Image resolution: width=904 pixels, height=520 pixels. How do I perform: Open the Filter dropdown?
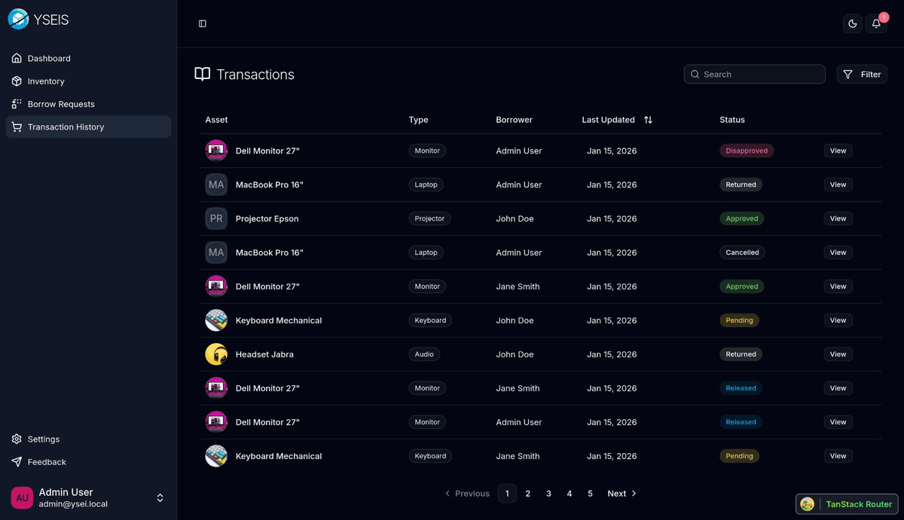[x=862, y=75]
